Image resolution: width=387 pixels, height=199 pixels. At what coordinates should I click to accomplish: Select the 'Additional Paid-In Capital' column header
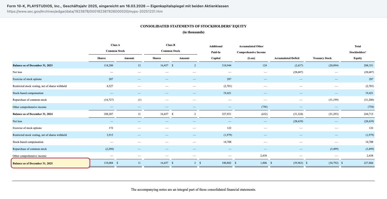click(216, 52)
